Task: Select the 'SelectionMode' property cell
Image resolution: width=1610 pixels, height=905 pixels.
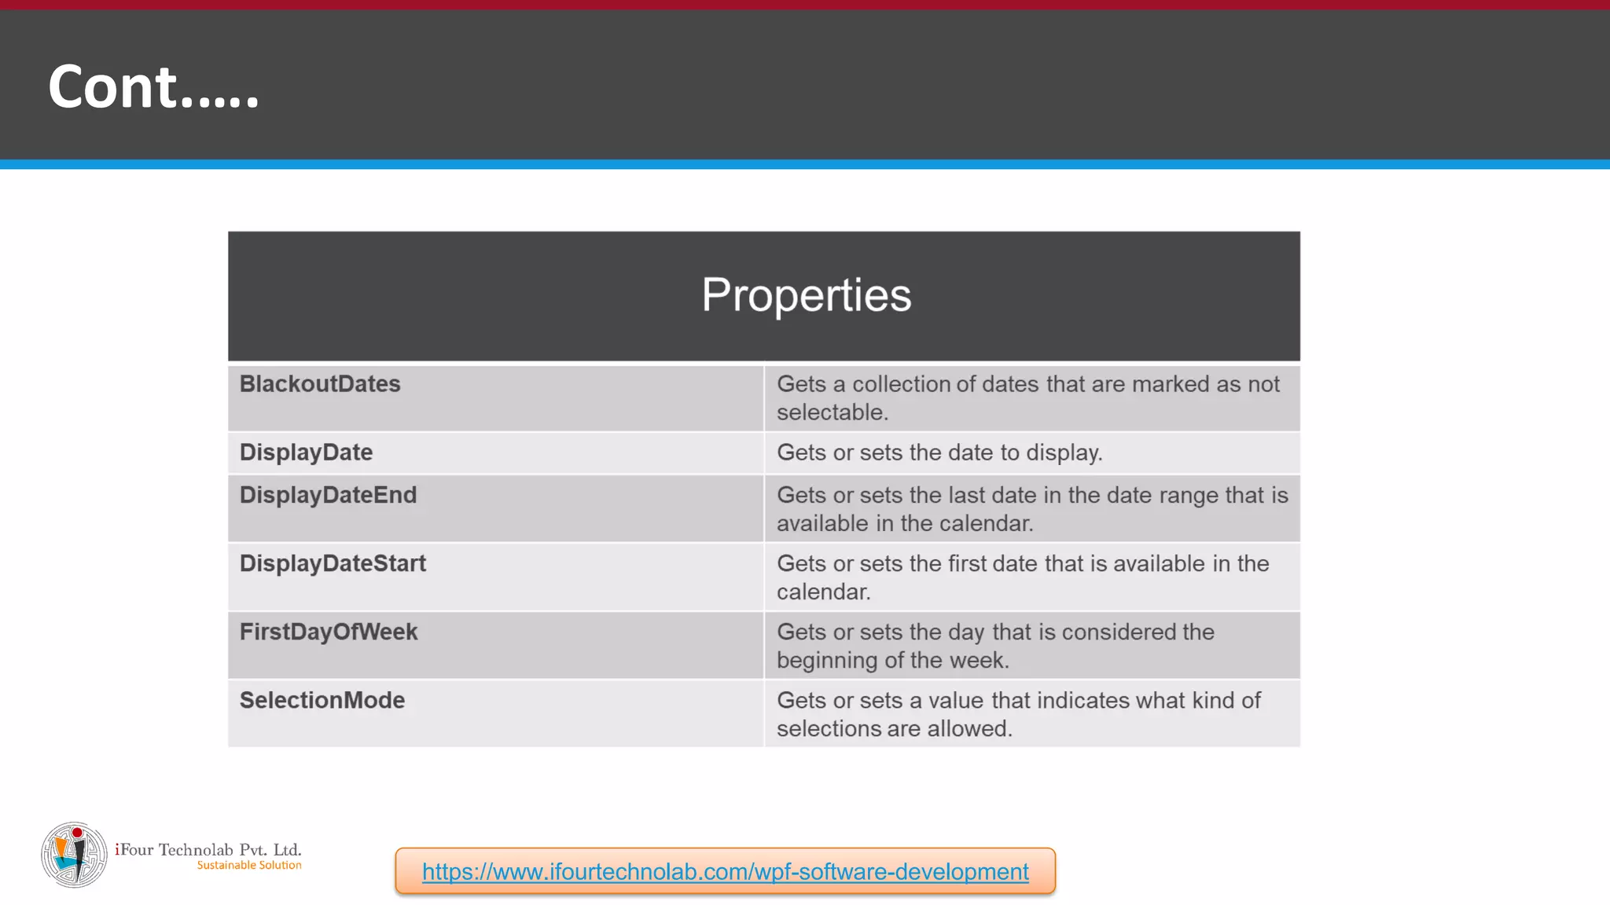Action: [x=495, y=713]
